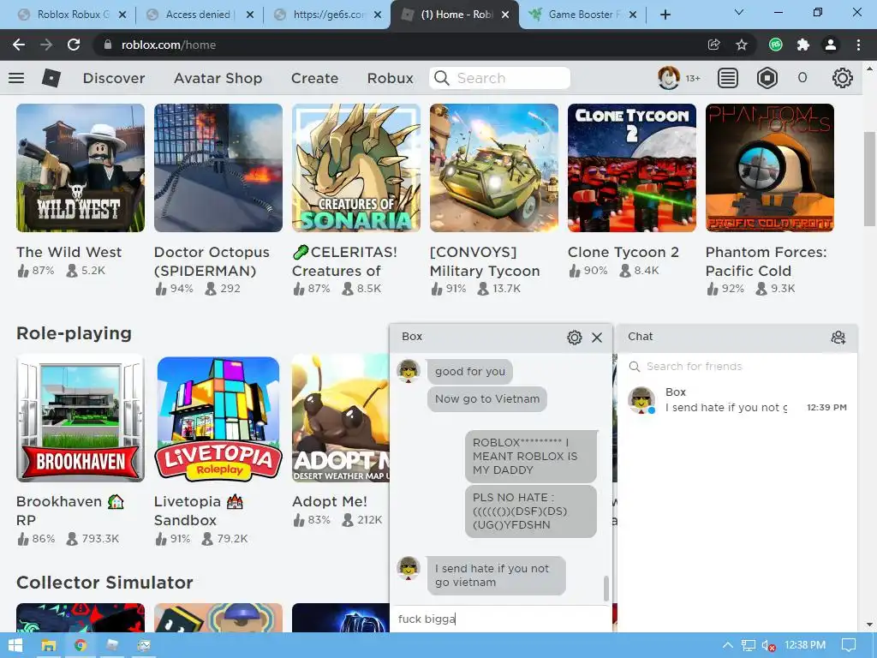
Task: Click the taskbar clock 12:38 PM
Action: tap(805, 645)
